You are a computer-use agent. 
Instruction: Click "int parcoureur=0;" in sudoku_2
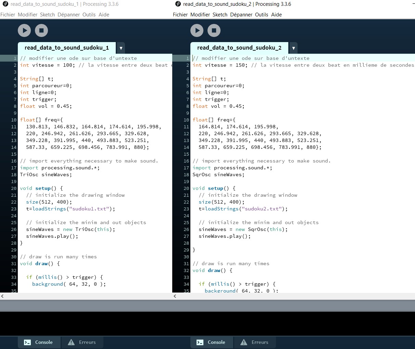218,86
